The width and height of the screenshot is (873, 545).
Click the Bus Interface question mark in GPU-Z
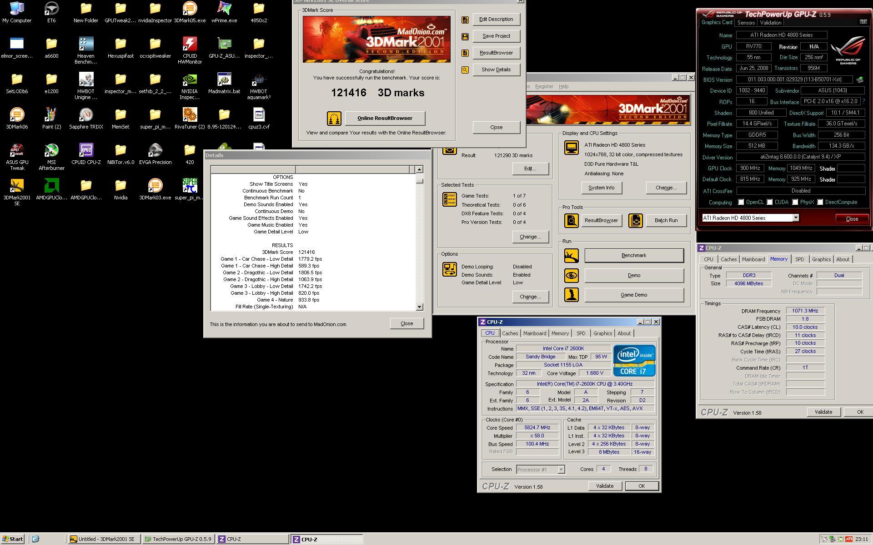[863, 101]
